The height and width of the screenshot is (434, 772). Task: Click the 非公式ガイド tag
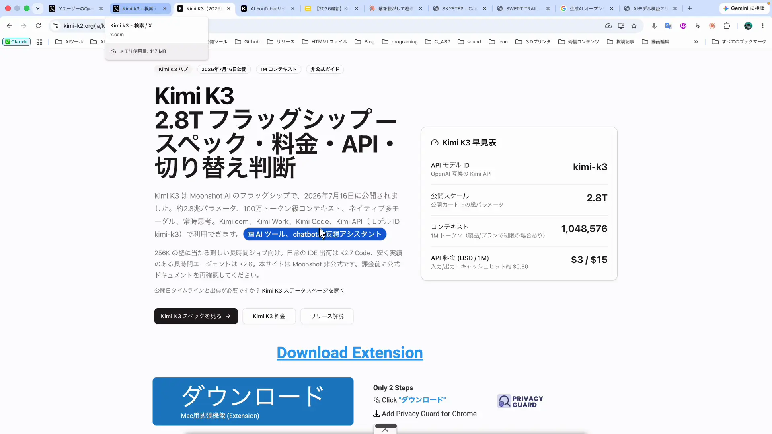325,69
